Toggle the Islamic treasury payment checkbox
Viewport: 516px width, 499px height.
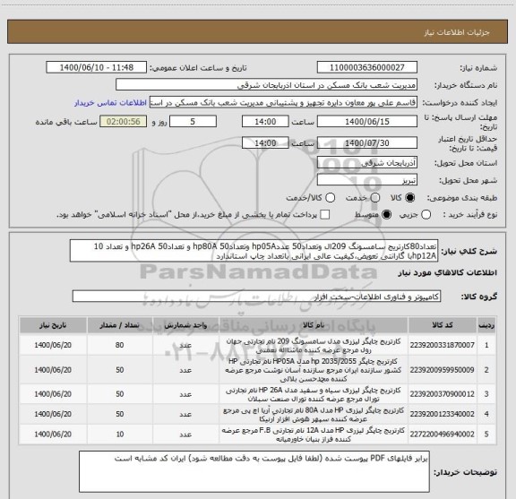pos(325,215)
